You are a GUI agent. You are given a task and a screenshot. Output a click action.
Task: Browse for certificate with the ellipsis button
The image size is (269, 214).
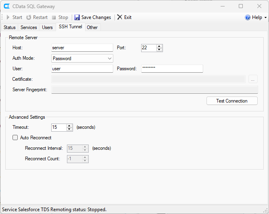pos(253,79)
